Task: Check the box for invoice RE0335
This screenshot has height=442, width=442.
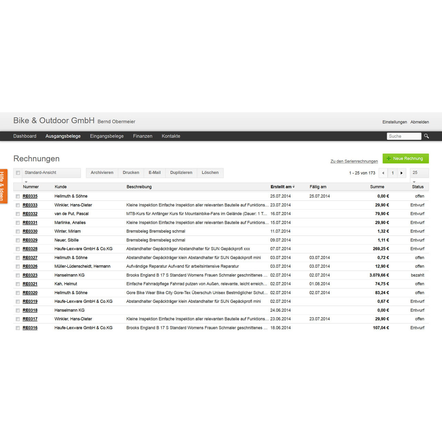Action: coord(18,196)
